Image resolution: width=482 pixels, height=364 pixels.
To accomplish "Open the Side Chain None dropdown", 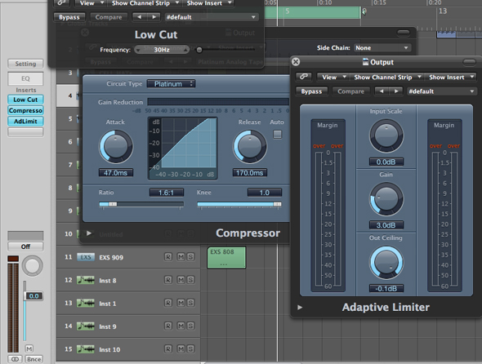I will point(382,47).
